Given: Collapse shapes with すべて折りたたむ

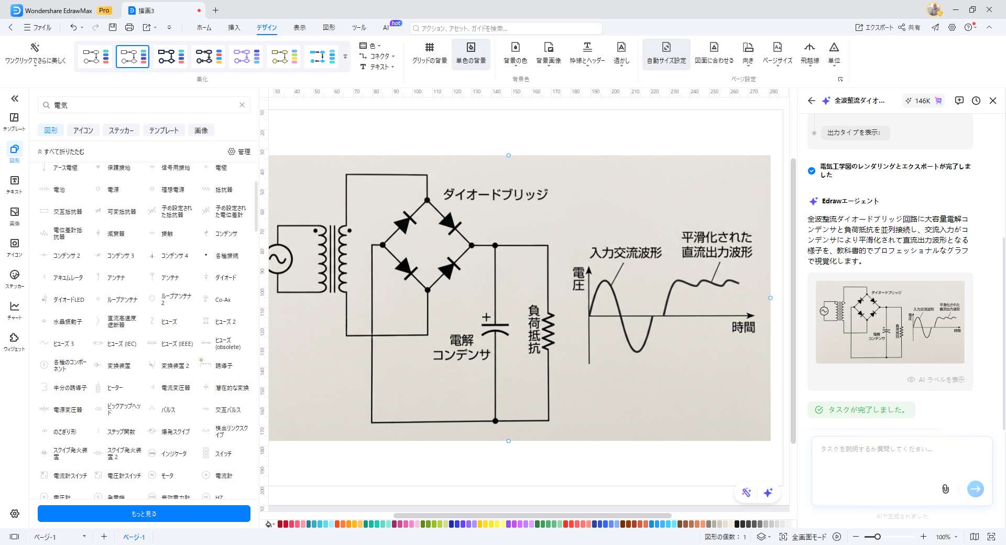Looking at the screenshot, I should [x=64, y=151].
